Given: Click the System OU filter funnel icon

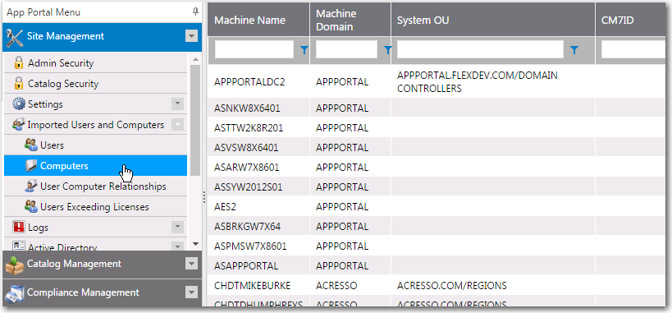Looking at the screenshot, I should (x=574, y=50).
